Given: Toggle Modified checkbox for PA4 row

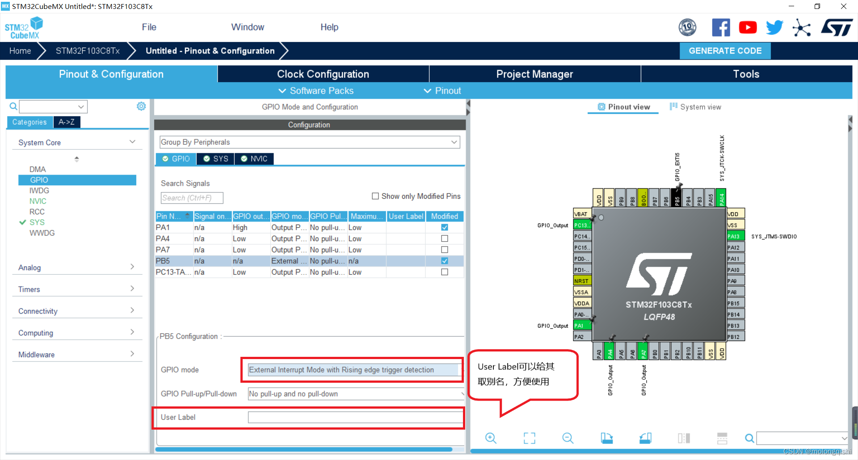Looking at the screenshot, I should pos(444,238).
